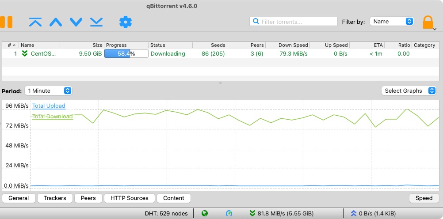Sort by the Down Speed column header
443x219 pixels.
click(288, 45)
